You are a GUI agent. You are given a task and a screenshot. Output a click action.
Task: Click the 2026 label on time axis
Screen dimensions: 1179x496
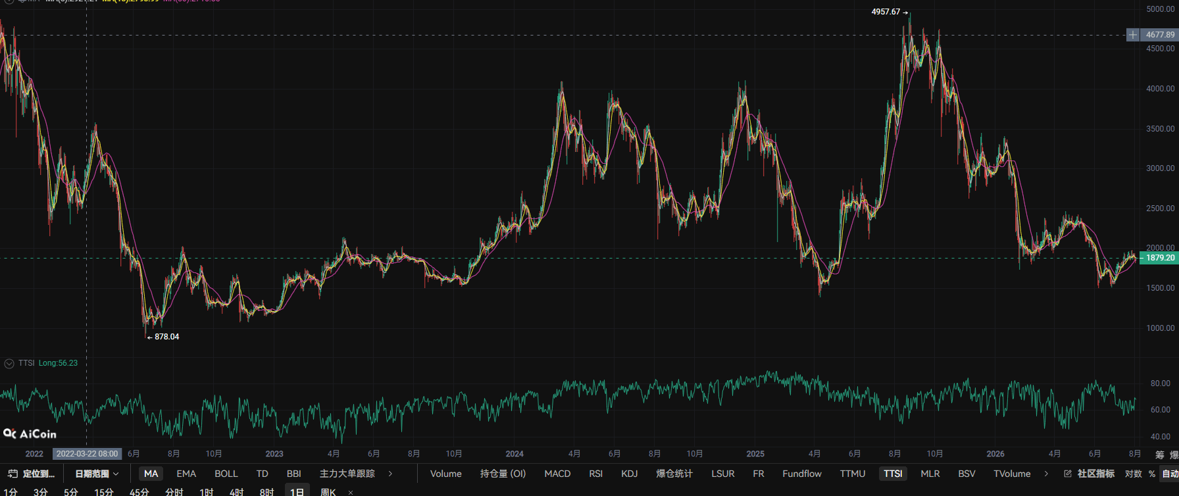995,454
